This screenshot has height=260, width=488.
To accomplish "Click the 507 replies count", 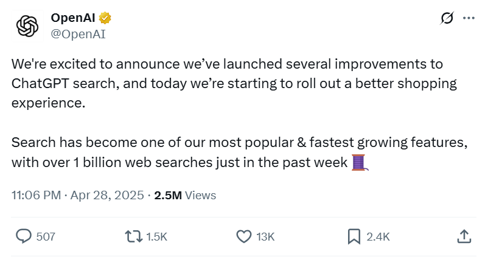I will 46,236.
